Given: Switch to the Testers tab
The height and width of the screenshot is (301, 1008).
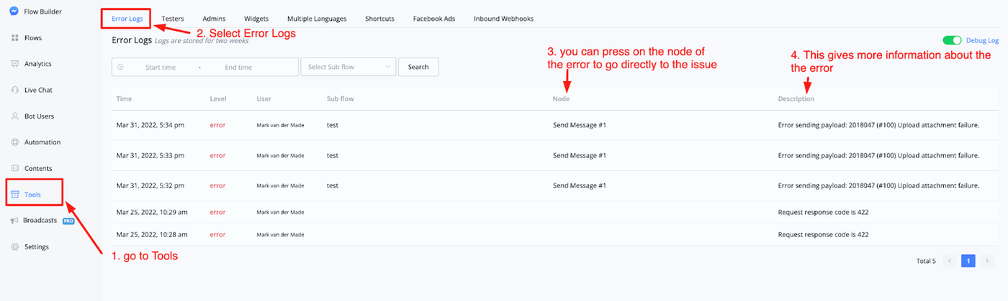Looking at the screenshot, I should (173, 18).
